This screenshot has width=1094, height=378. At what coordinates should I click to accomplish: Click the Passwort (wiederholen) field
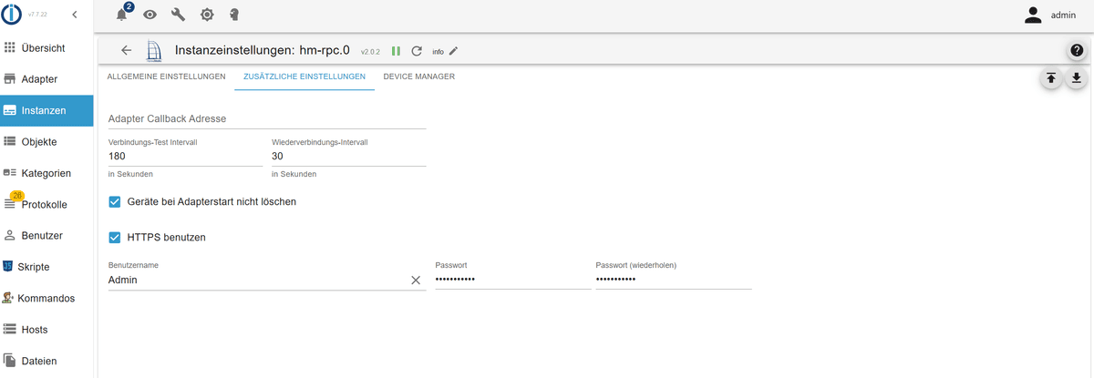(x=674, y=279)
